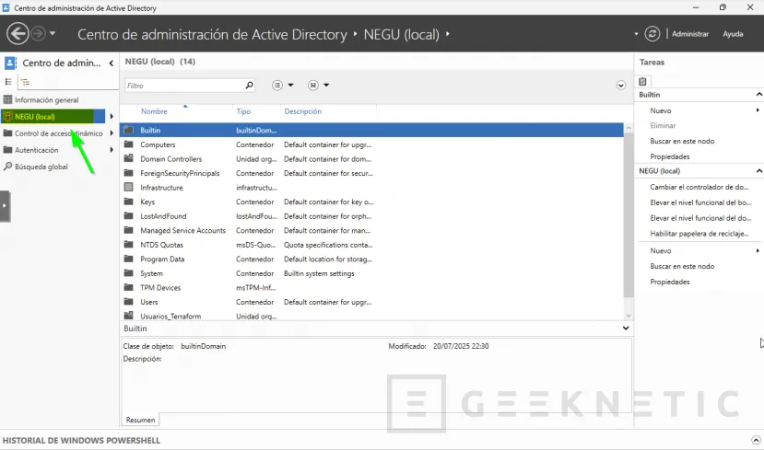
Task: Collapse the NEGU (local) tasks section
Action: pos(758,171)
